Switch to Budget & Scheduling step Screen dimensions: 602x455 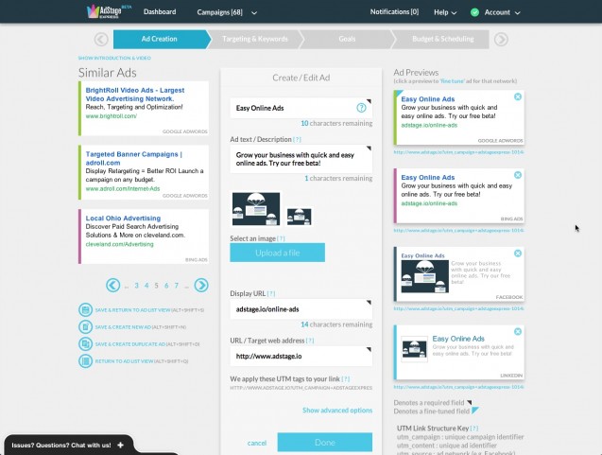click(x=442, y=39)
